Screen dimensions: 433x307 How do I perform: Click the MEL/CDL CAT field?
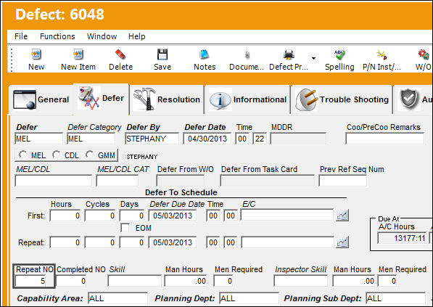click(x=117, y=181)
